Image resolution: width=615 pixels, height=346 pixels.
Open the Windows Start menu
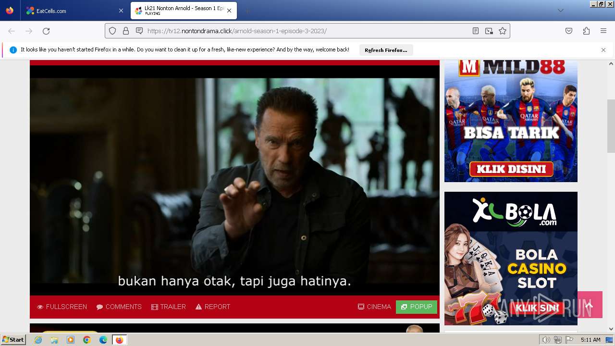point(13,340)
